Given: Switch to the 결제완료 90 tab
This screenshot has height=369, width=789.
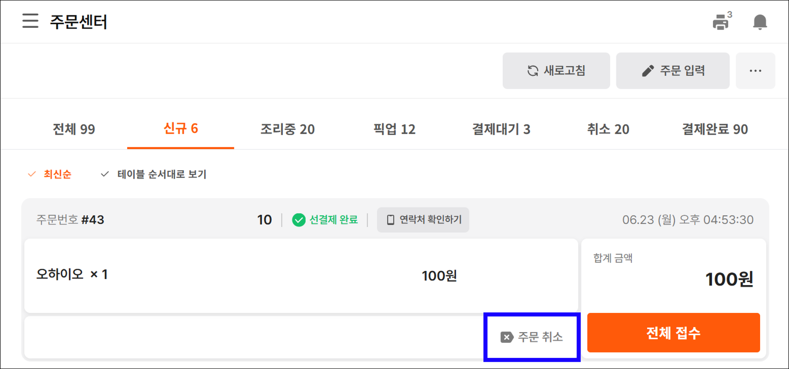Looking at the screenshot, I should (715, 129).
